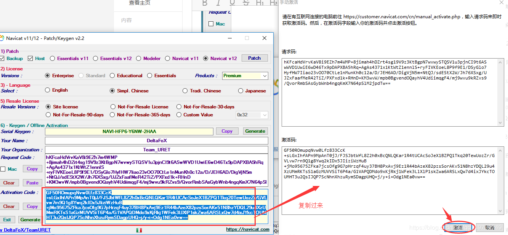Click the 请求码 box scrollbar down arrow
Screen dimensions: 508x235
point(501,123)
